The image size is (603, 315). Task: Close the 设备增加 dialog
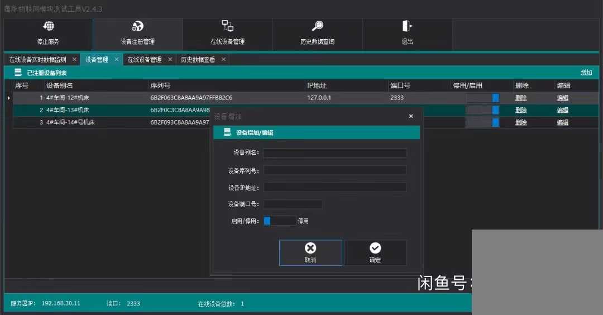(411, 116)
